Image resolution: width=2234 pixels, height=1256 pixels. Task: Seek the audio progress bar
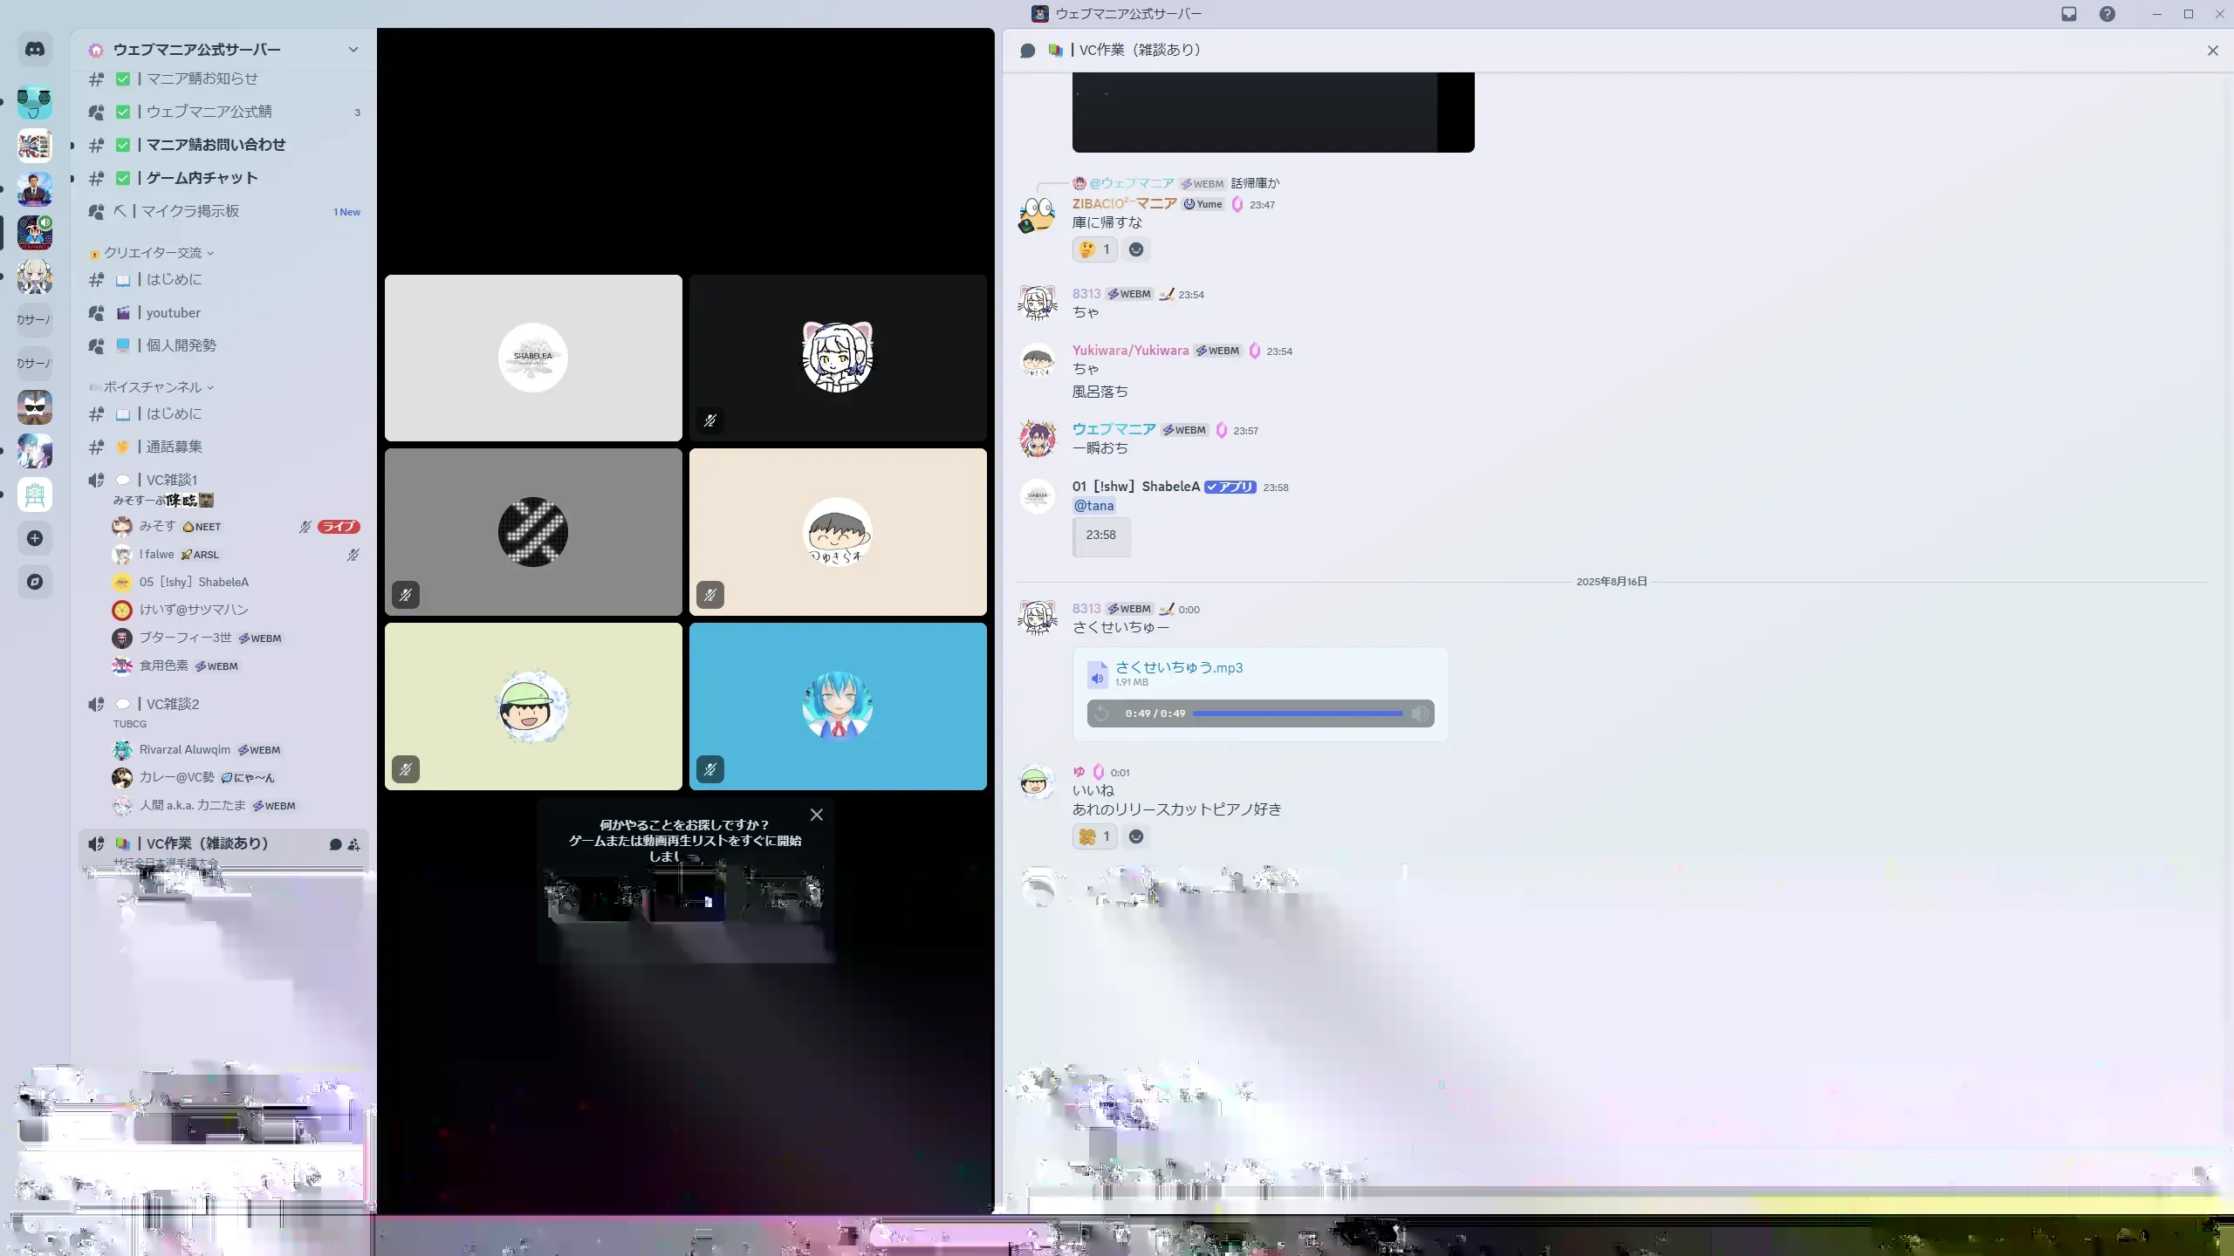1297,713
